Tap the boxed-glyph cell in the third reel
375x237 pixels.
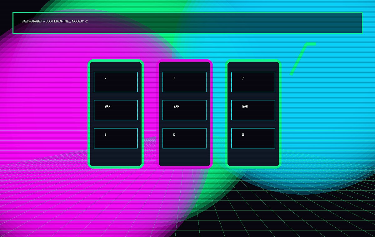coord(253,138)
